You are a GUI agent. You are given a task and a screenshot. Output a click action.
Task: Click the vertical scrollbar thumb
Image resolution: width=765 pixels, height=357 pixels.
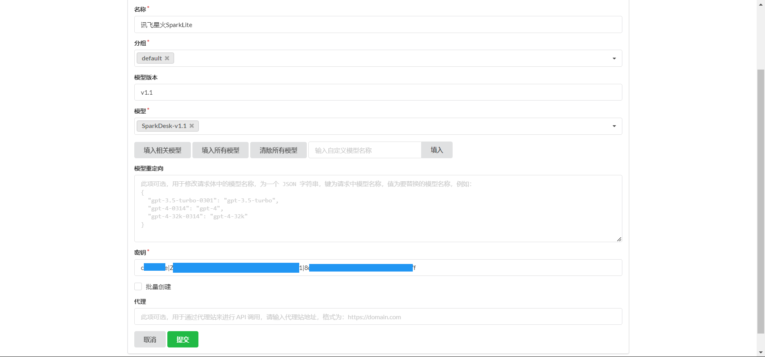click(761, 199)
